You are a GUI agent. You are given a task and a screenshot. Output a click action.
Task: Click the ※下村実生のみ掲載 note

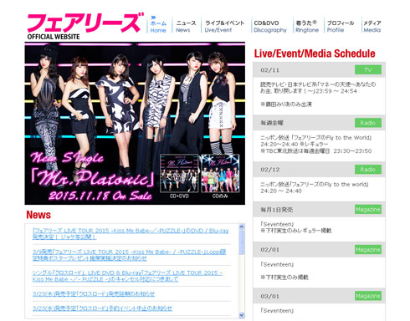point(284,278)
